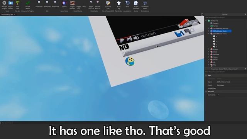Select the 'w' part in Explorer
Screen dimensions: 247x139
pos(216,47)
